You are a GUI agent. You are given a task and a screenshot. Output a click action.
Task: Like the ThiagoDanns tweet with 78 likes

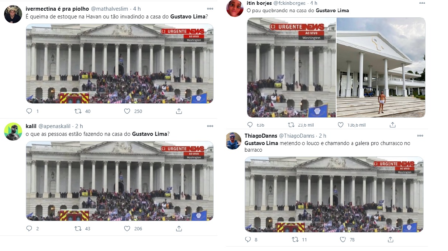(343, 240)
